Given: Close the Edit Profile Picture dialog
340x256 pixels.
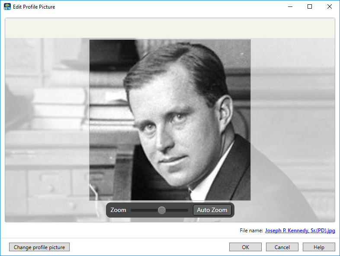Looking at the screenshot, I should [329, 7].
